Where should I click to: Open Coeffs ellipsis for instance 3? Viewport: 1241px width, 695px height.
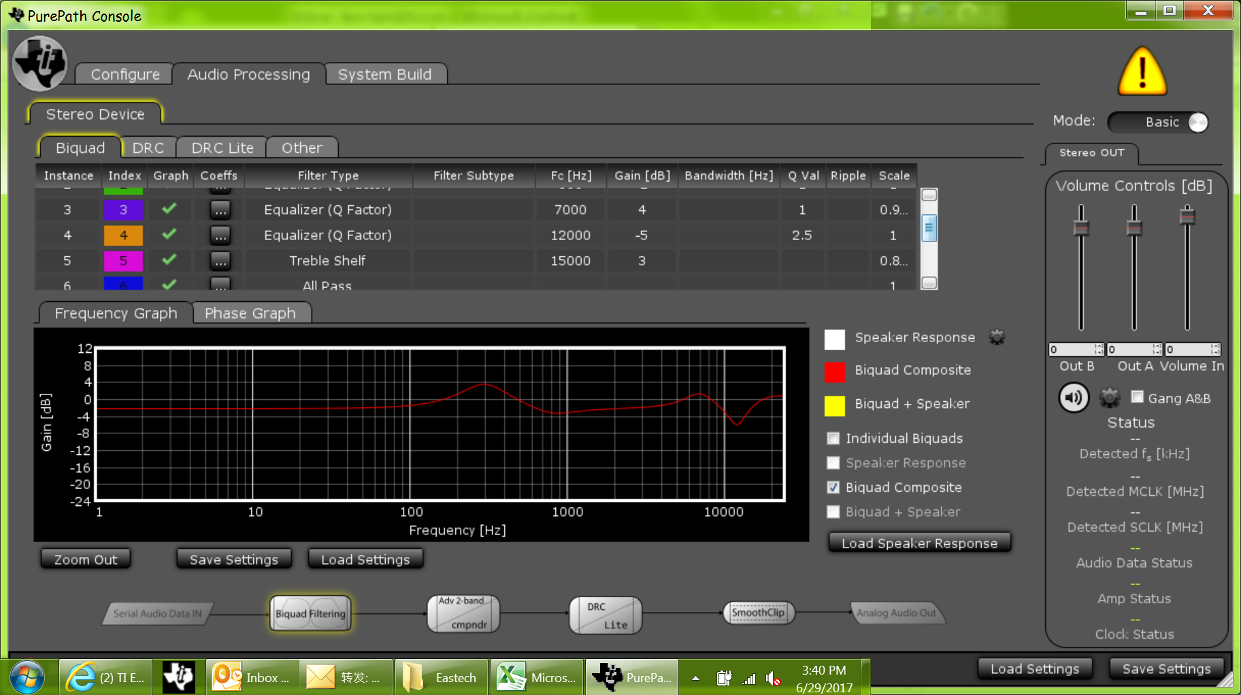(220, 210)
